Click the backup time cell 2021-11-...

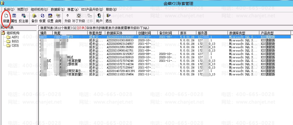click(168, 61)
